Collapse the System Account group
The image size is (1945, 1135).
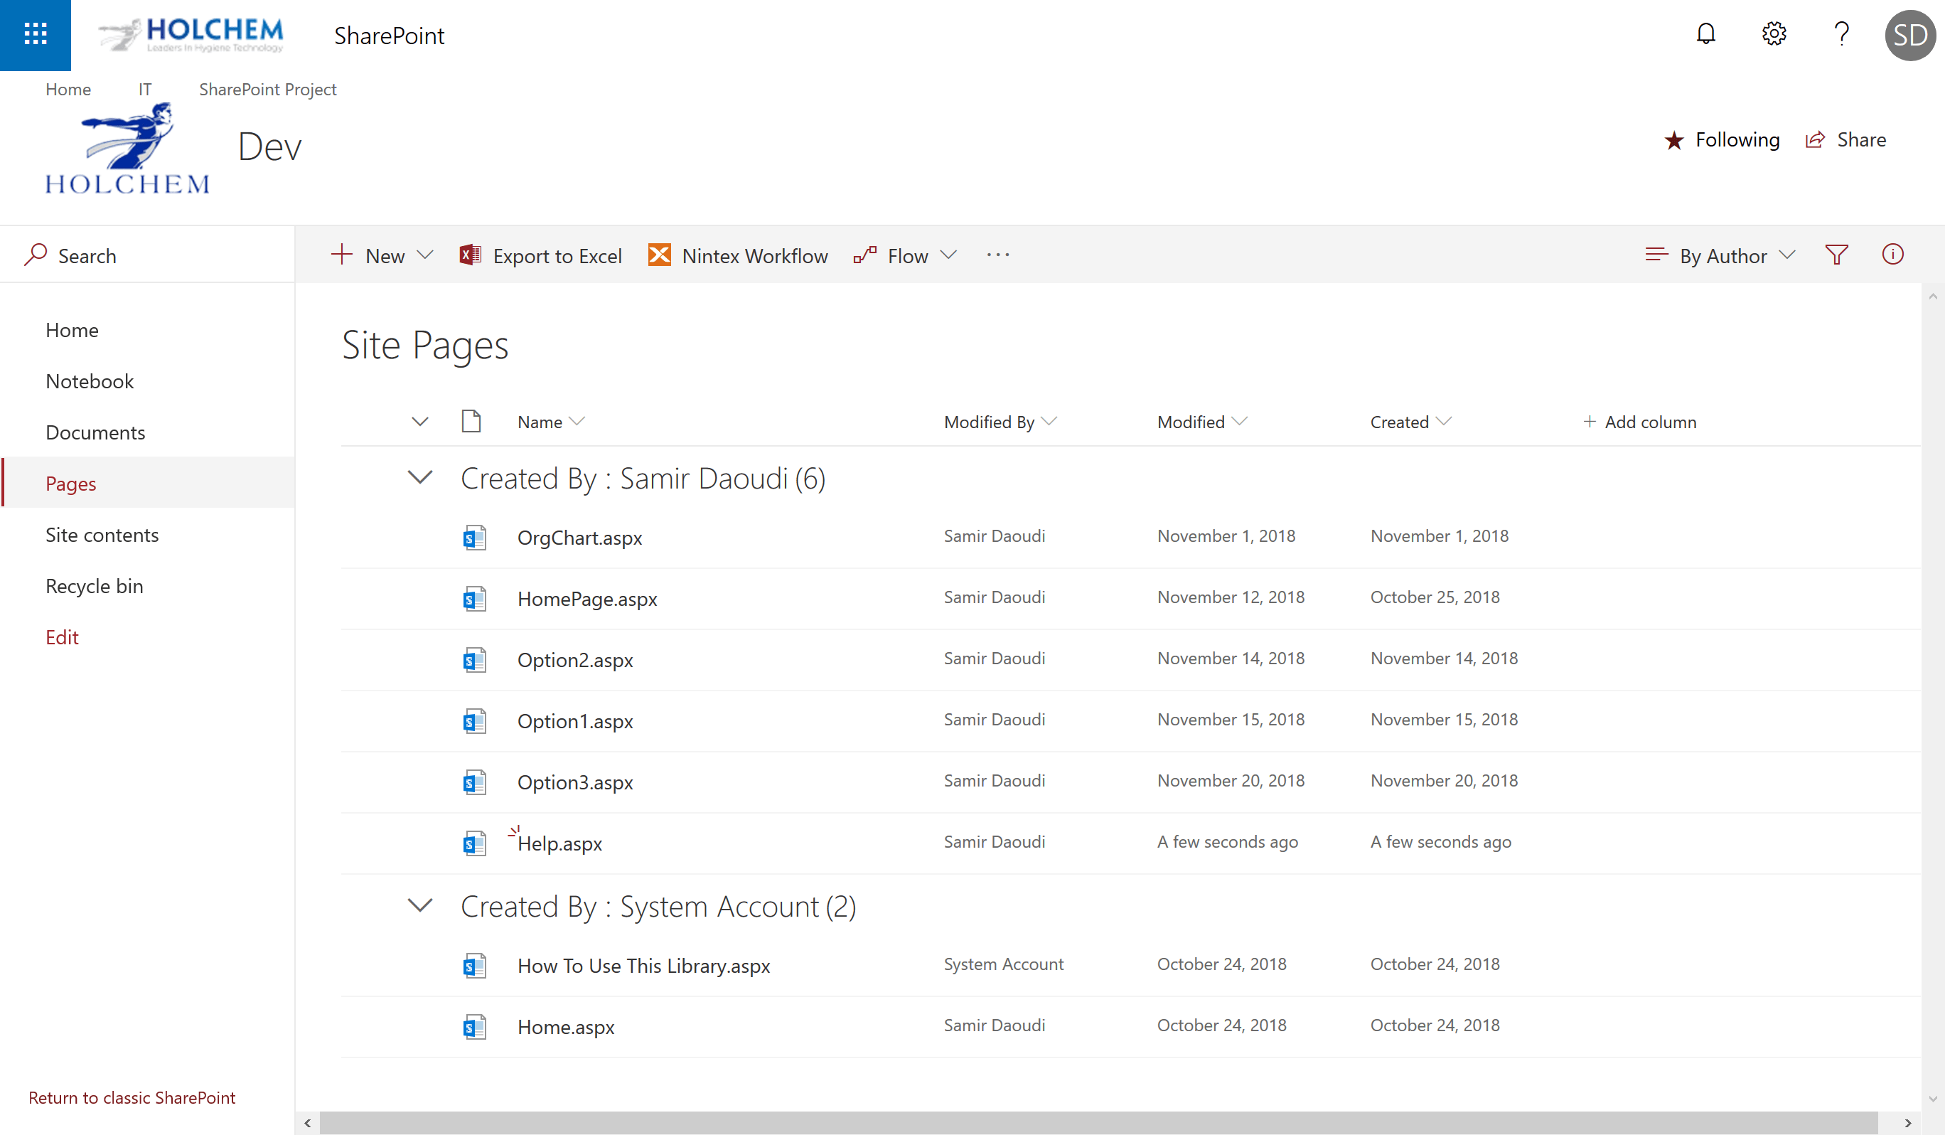(420, 906)
